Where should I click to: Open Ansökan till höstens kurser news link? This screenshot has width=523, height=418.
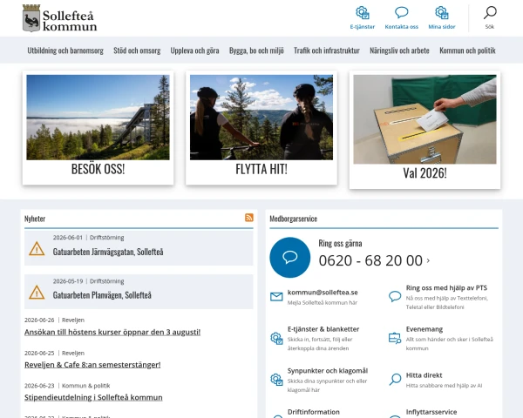(112, 332)
